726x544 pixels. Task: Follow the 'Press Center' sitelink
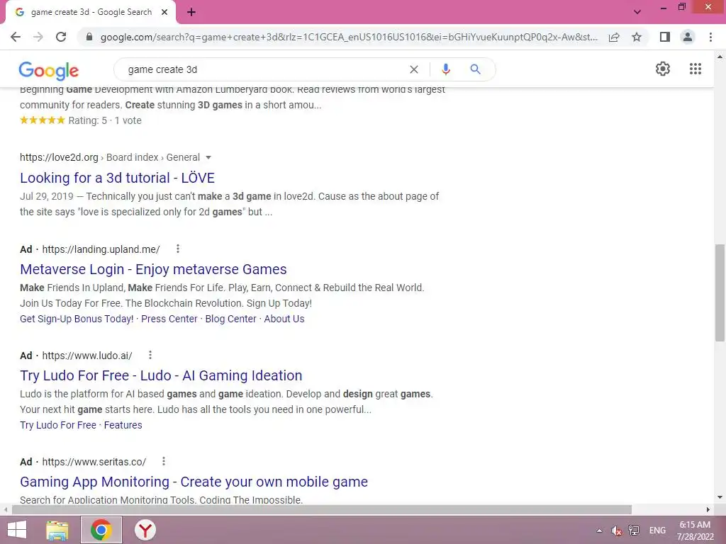tap(169, 319)
